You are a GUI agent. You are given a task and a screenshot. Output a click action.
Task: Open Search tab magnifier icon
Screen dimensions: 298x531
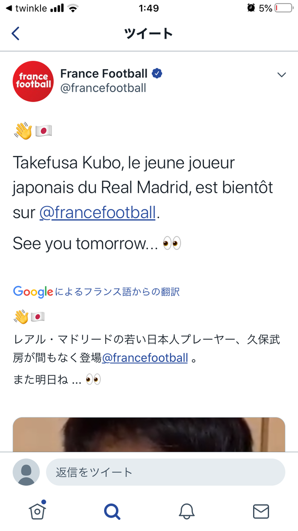[x=112, y=511]
